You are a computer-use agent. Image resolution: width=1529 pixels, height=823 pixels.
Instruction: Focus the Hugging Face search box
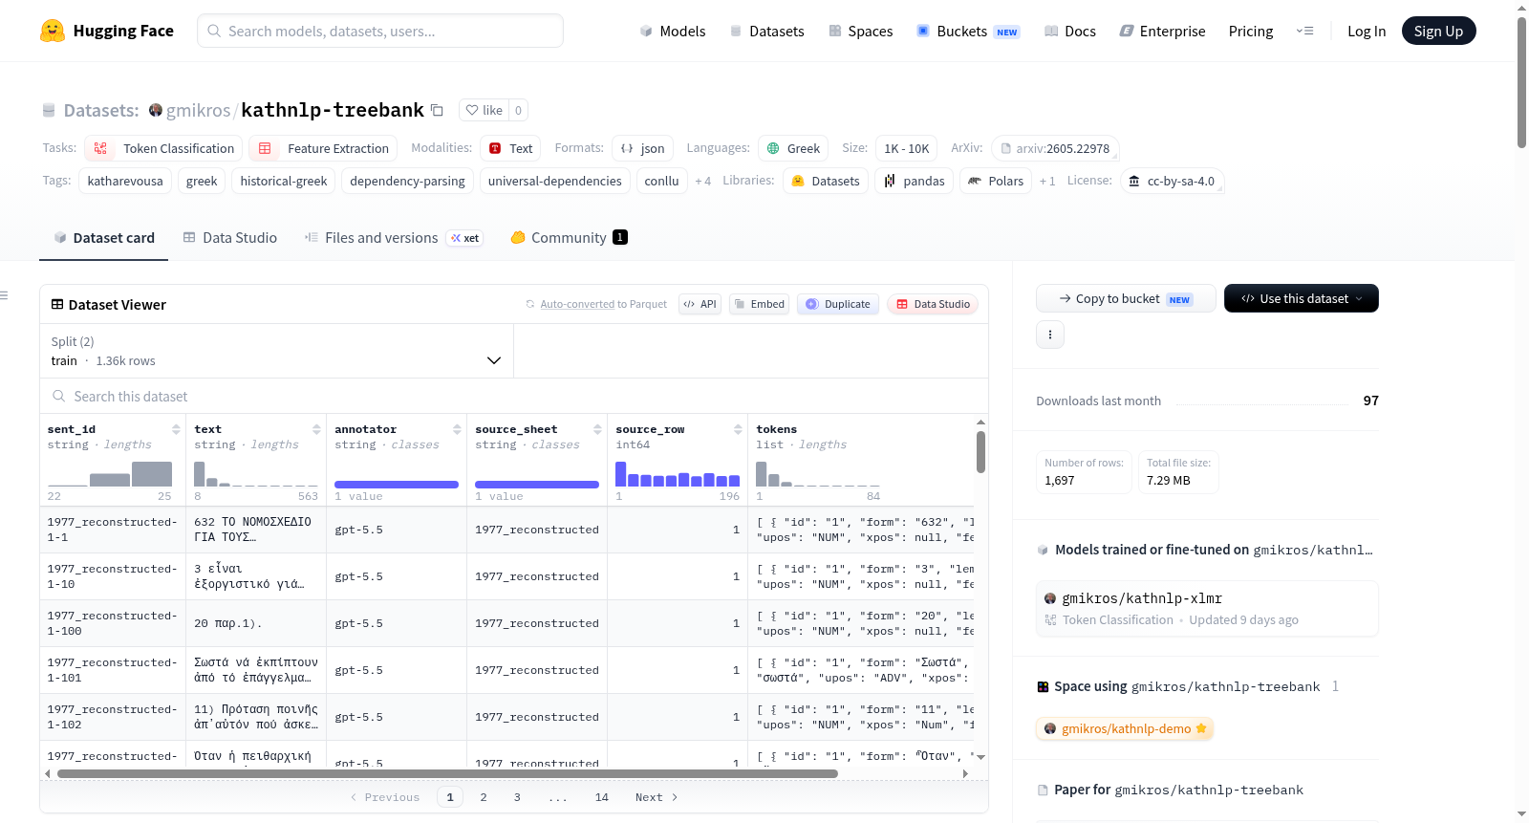coord(380,31)
